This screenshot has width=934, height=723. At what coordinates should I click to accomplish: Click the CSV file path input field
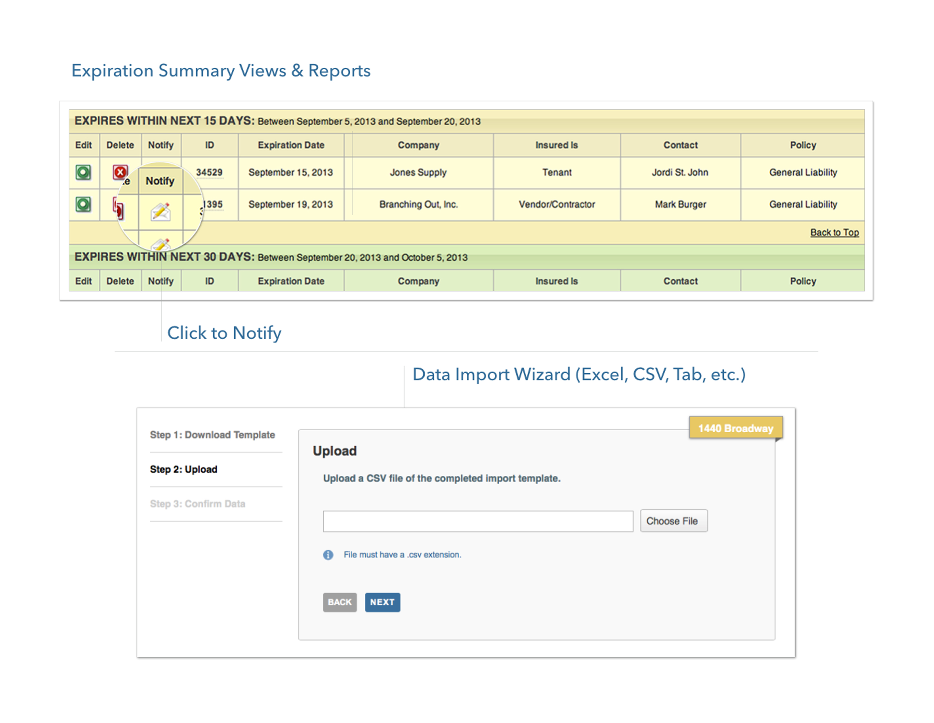[478, 521]
